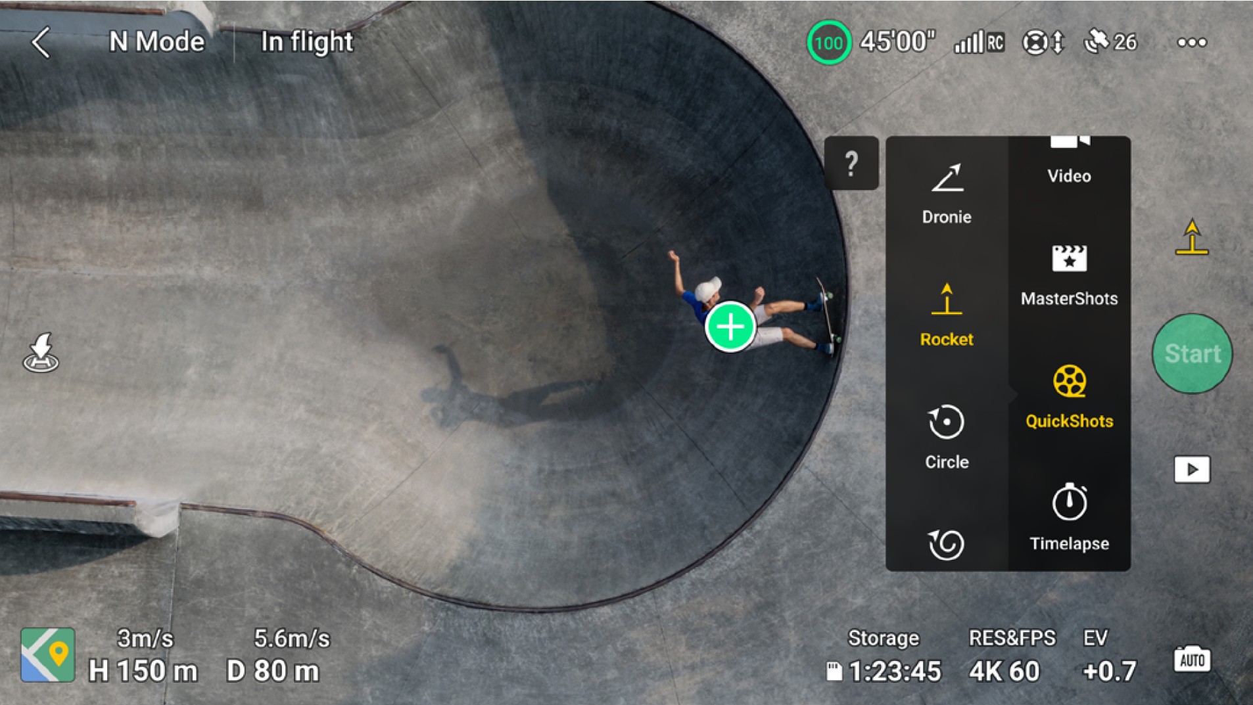Screen dimensions: 1253x705
Task: Check the 100 percent battery indicator
Action: (828, 43)
